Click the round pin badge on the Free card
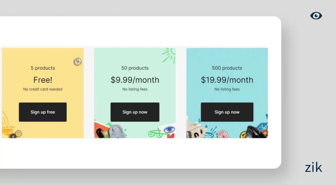Viewport: 336px width, 185px height. click(x=77, y=62)
